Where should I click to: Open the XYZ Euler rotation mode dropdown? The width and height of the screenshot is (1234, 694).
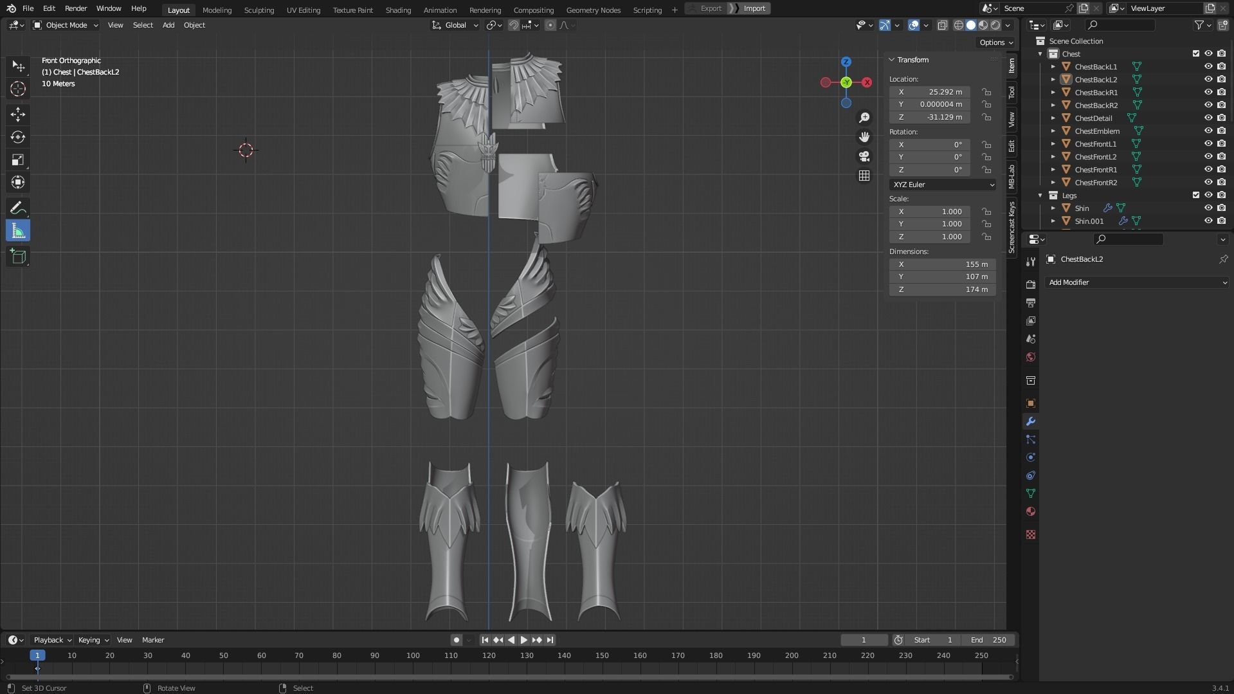pyautogui.click(x=943, y=185)
